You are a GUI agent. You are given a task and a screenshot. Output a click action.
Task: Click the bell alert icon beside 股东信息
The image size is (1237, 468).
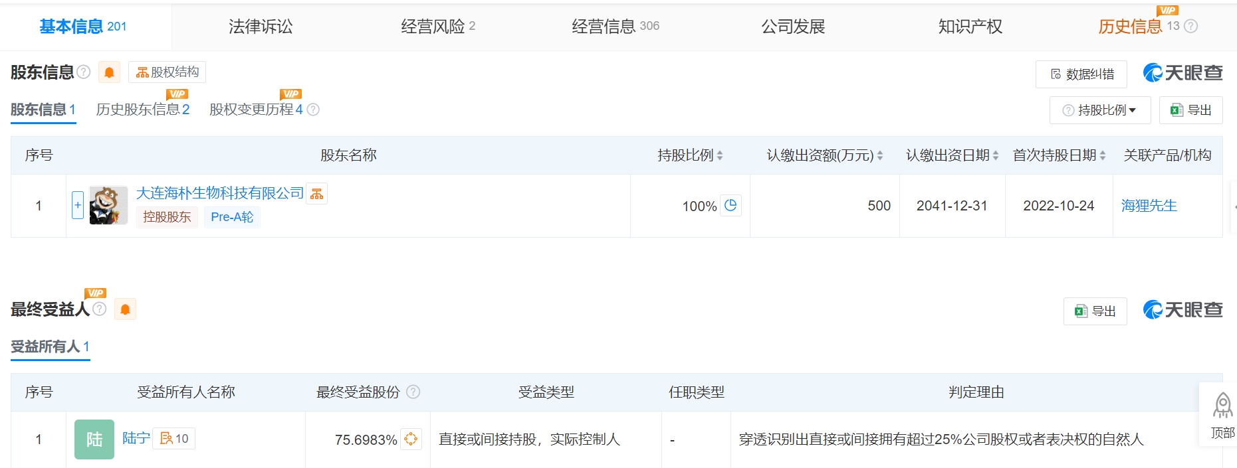(109, 72)
